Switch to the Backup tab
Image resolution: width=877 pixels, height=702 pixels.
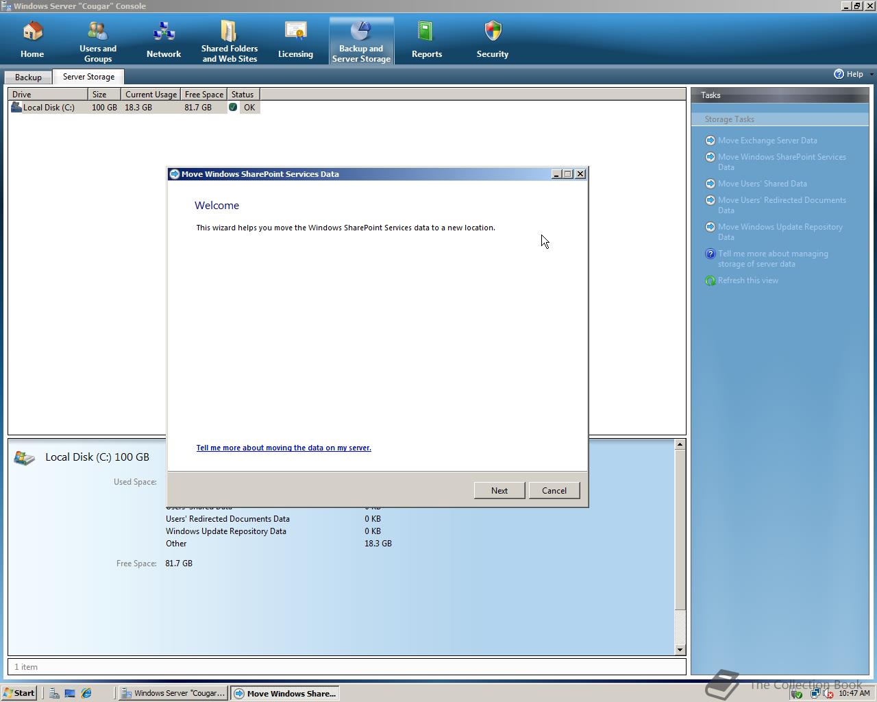pos(28,77)
